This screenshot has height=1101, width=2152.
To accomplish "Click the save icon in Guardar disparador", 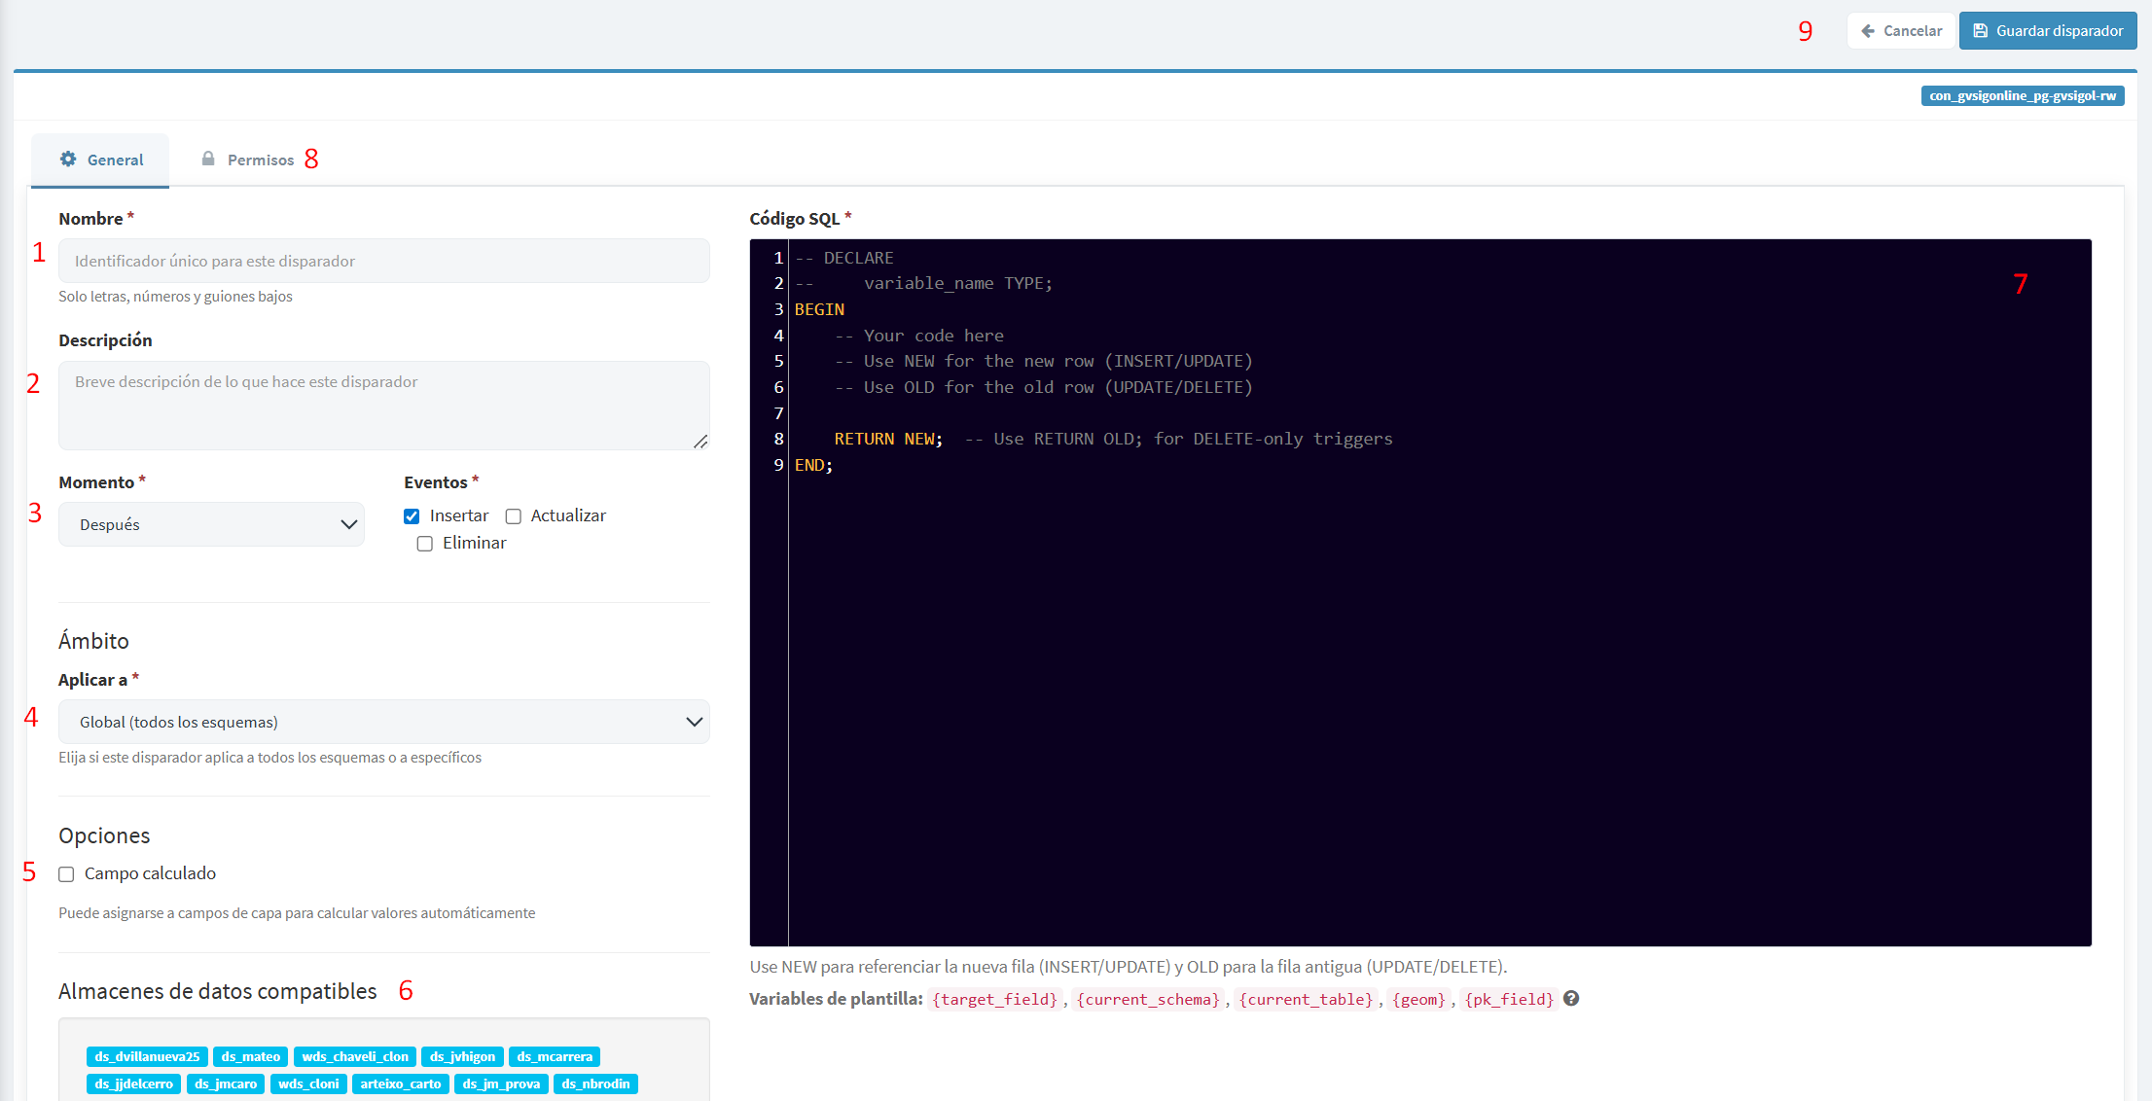I will (1980, 30).
